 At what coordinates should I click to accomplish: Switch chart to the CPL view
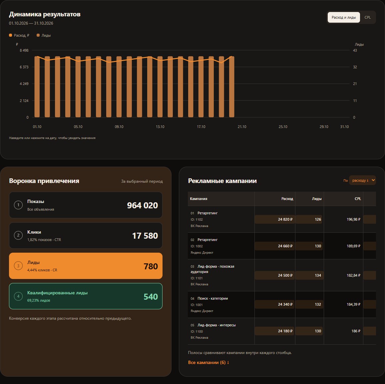point(367,17)
